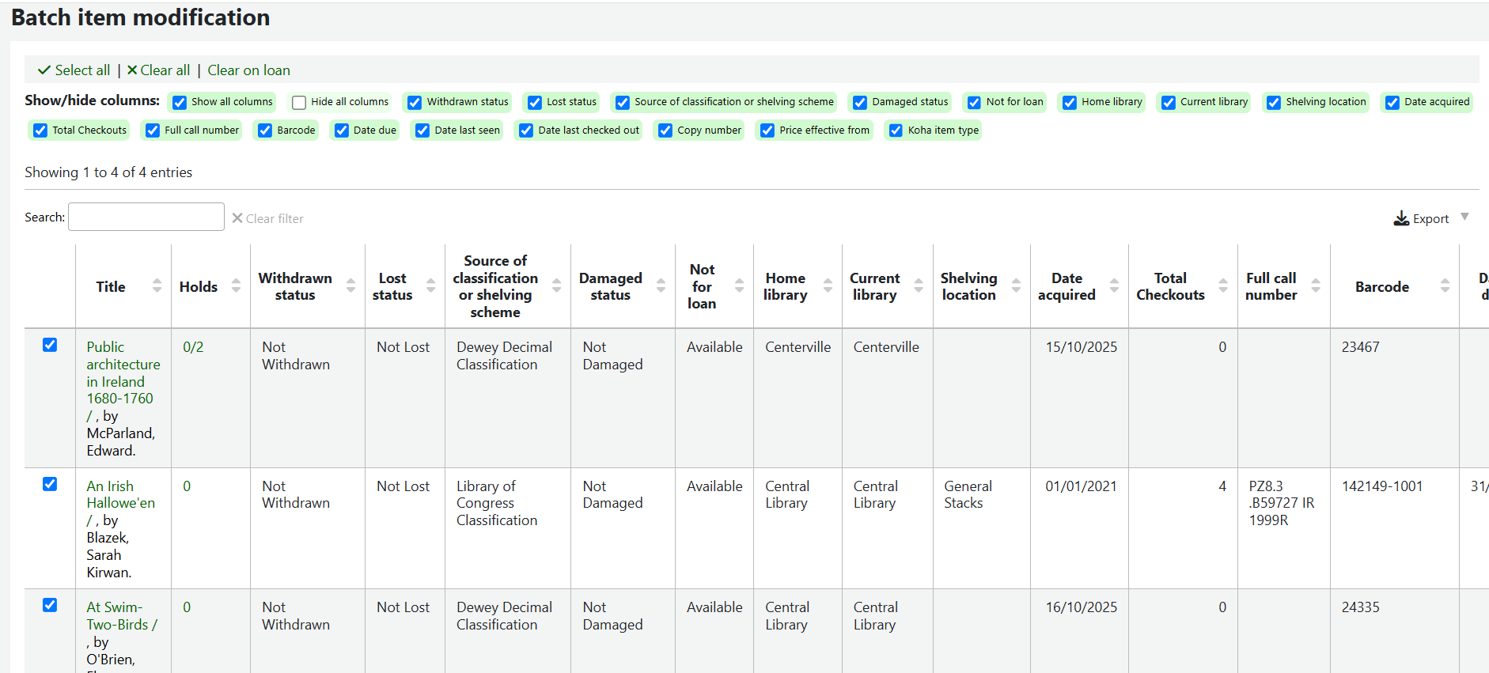Check the Hide all columns checkbox
The height and width of the screenshot is (673, 1489).
[299, 102]
